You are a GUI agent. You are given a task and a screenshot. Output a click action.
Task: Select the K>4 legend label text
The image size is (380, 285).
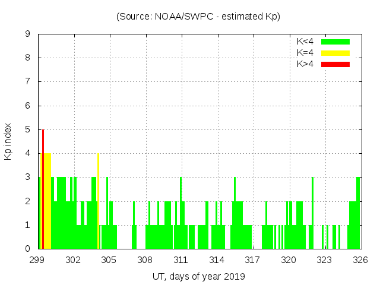click(305, 64)
